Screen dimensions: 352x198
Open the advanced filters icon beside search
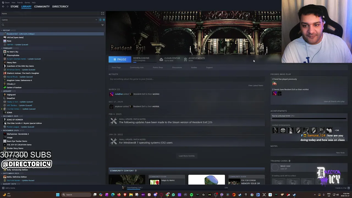pyautogui.click(x=103, y=25)
